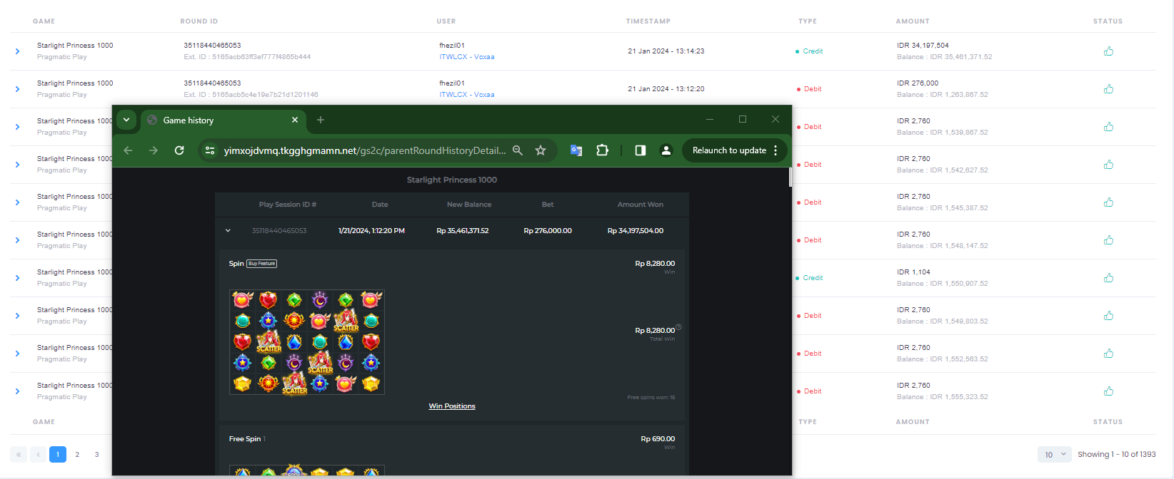The width and height of the screenshot is (1174, 479).
Task: Click Debit label in the 13:12:20 row
Action: point(813,89)
